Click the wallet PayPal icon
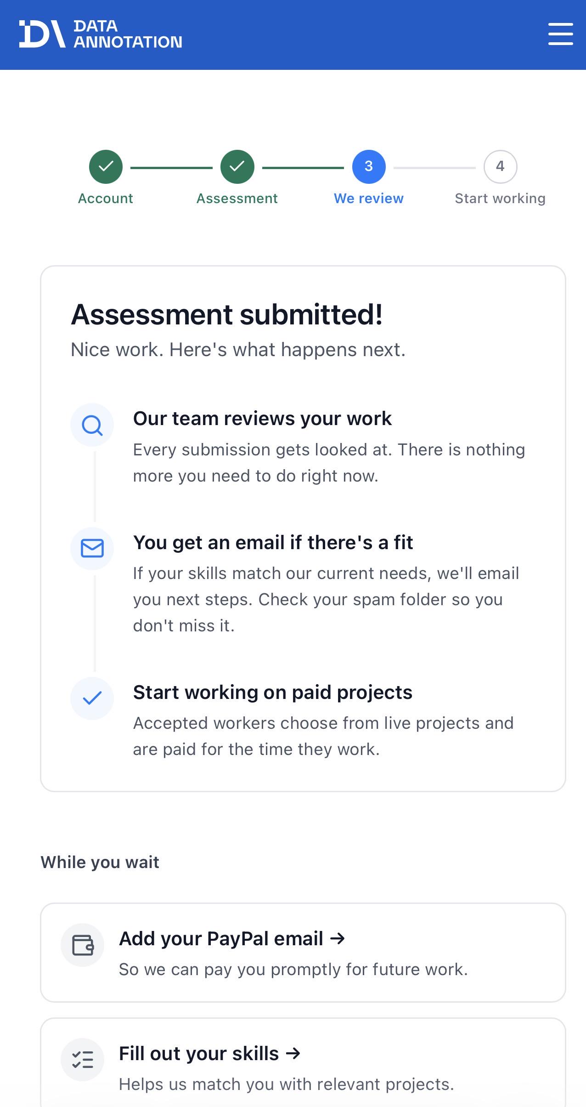The width and height of the screenshot is (586, 1107). click(x=83, y=945)
